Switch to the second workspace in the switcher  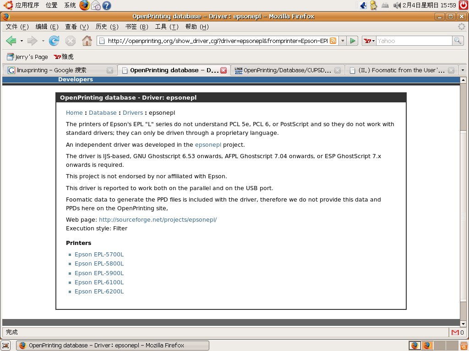427,346
